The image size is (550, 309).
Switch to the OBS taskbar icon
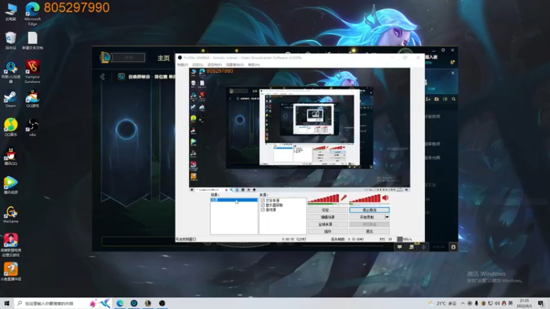pos(162,303)
